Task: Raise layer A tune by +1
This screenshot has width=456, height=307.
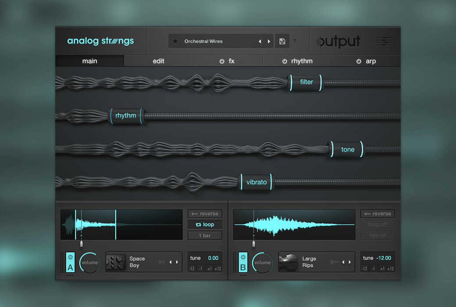Action: click(x=210, y=269)
